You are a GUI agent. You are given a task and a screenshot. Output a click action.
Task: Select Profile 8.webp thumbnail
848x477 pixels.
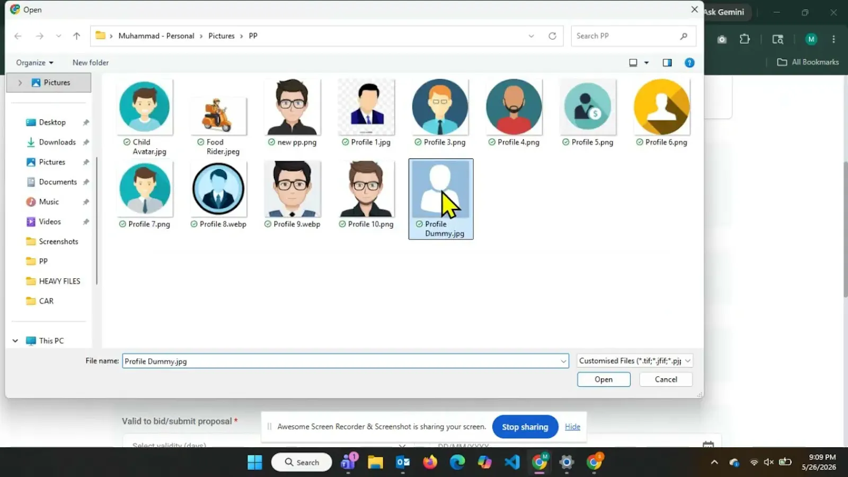[218, 189]
